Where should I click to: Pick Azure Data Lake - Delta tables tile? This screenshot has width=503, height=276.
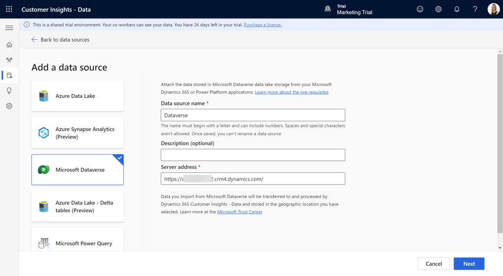(x=78, y=207)
